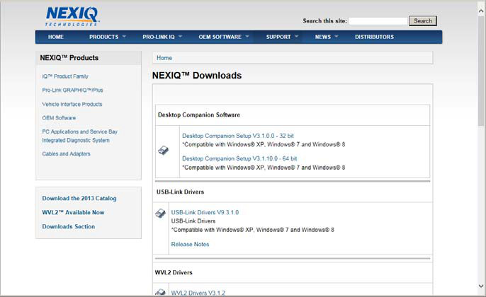Select Pro-Link iQ in navigation bar
The height and width of the screenshot is (297, 486).
(159, 37)
